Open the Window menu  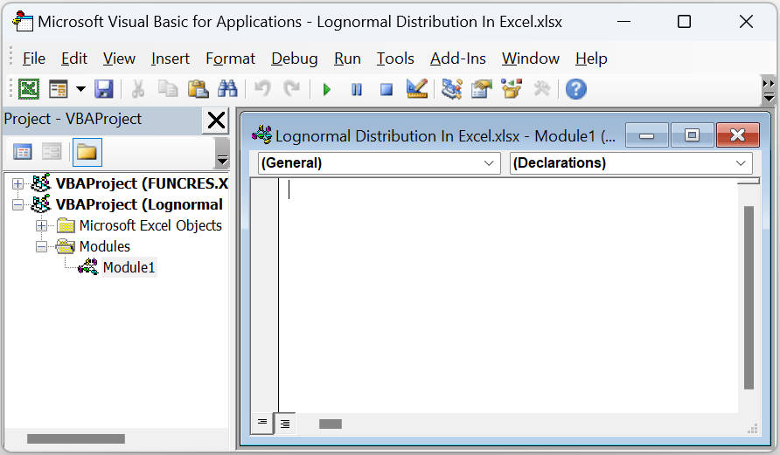pyautogui.click(x=530, y=59)
